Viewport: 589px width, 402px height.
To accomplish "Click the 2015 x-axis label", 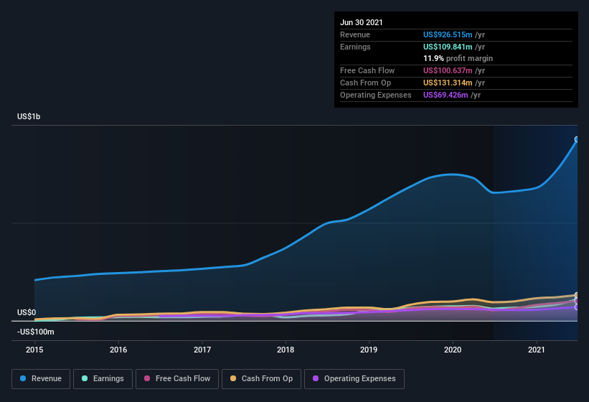I will [x=34, y=350].
